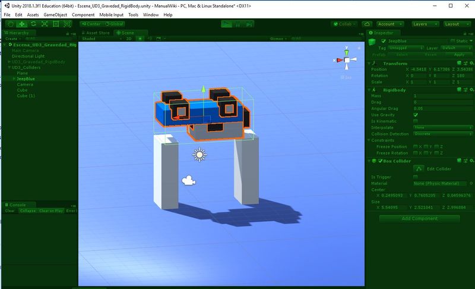Enable Freeze Position Y checkbox
475x289 pixels.
pos(426,146)
